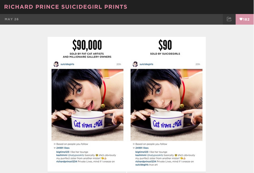
Task: Open bigtimo123 commenter in left print
Action: (x=63, y=152)
